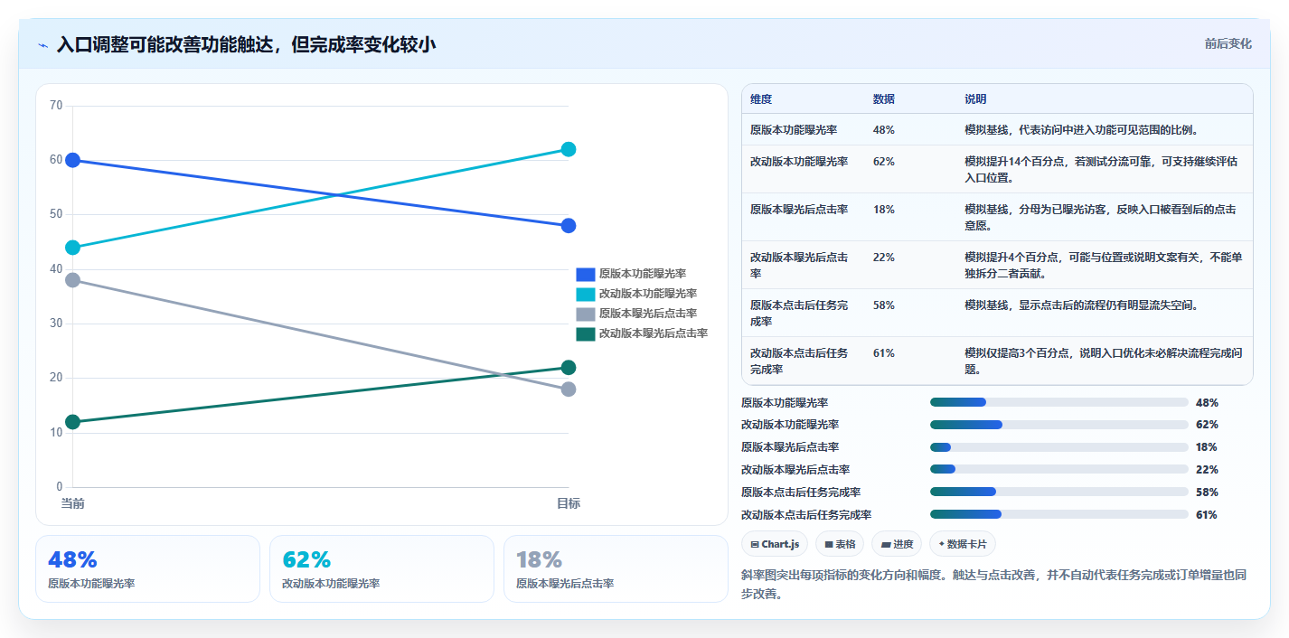Click the 58% 原版本点击后任务完成率 progress bar
The image size is (1289, 638).
click(x=1058, y=493)
